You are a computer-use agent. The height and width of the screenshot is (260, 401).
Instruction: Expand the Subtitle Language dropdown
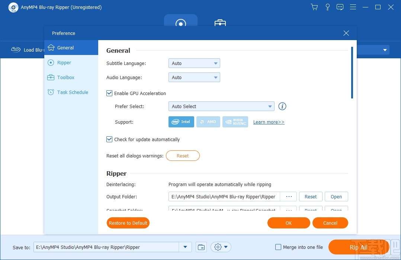[x=194, y=64]
